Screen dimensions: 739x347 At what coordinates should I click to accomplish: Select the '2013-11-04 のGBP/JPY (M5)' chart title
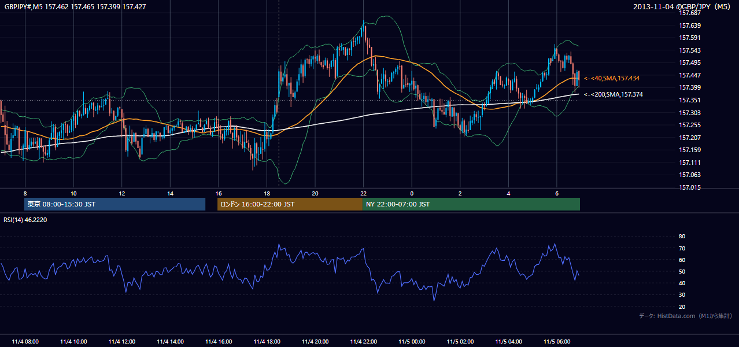click(683, 7)
